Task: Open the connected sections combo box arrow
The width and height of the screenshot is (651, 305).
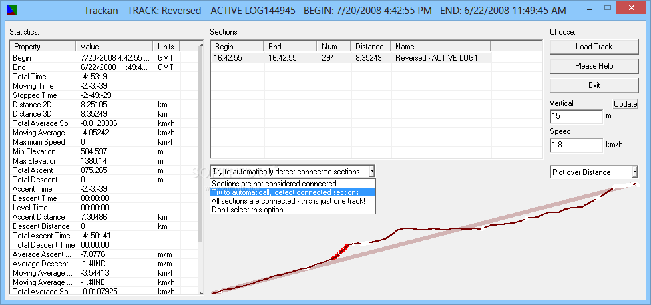Action: pos(372,171)
